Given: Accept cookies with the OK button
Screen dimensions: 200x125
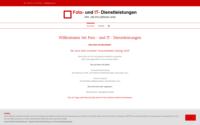Looking at the screenshot, I should pyautogui.click(x=190, y=117).
